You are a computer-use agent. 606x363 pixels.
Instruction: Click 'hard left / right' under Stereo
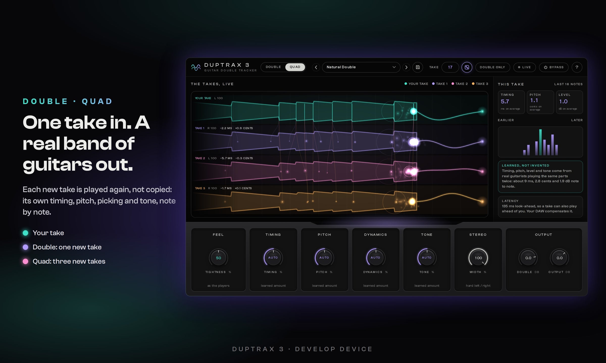478,286
